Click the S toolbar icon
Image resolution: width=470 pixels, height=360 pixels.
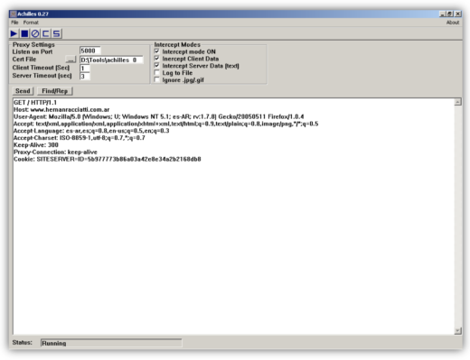tap(57, 33)
